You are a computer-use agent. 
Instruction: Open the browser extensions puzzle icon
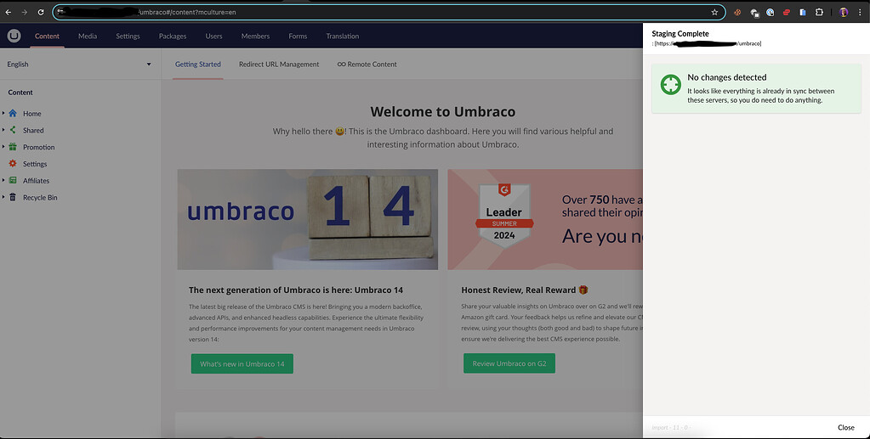[x=819, y=12]
